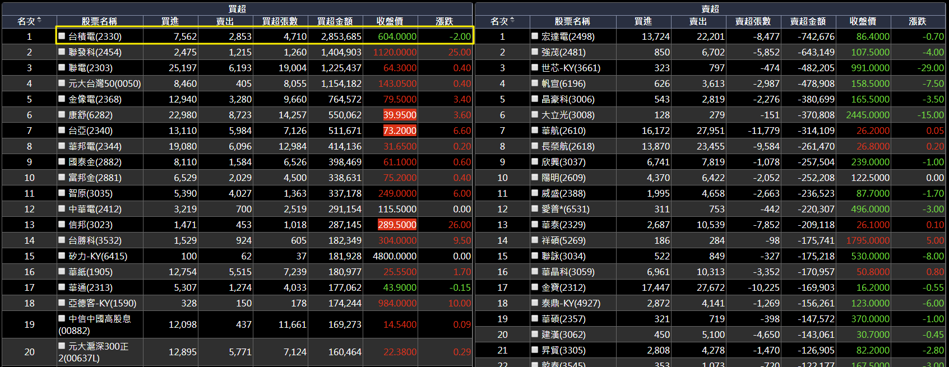Sort 買超 table by 買進 column header
This screenshot has width=949, height=367.
(170, 21)
